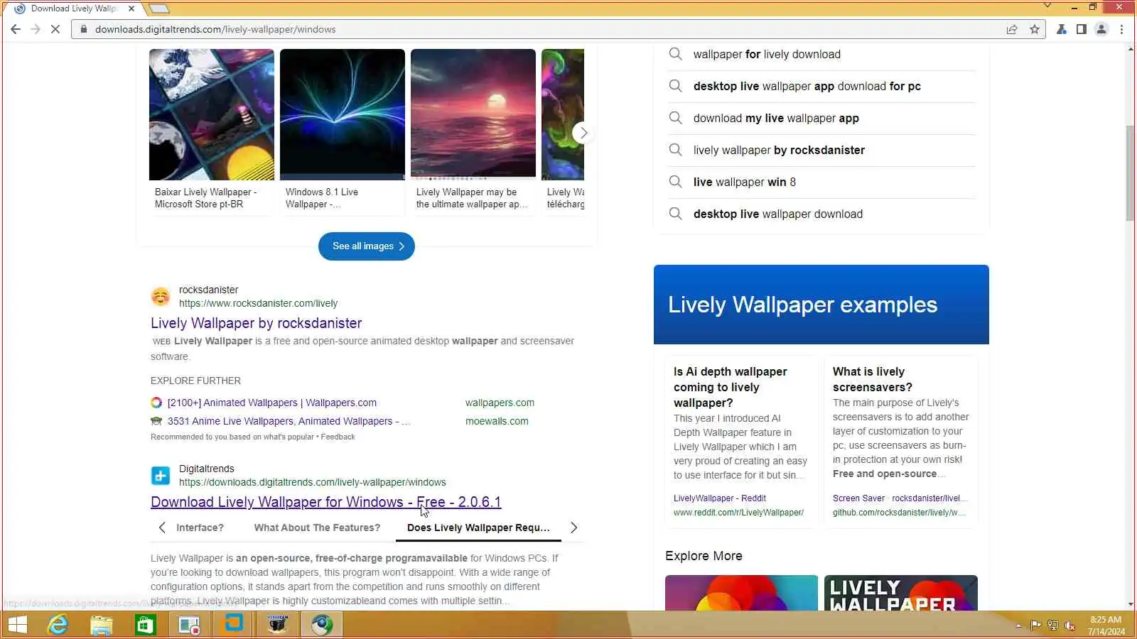Select Does Lively Wallpaper Requ... tab
This screenshot has width=1137, height=639.
(x=478, y=528)
